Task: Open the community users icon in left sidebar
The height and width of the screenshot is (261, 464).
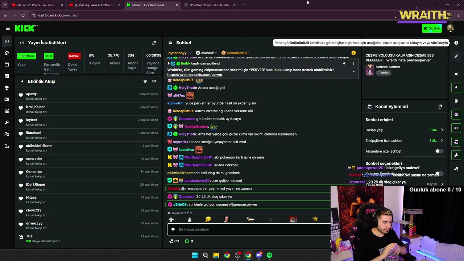Action: coord(7,134)
